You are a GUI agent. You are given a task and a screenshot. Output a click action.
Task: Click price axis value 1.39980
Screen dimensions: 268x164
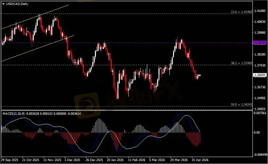tap(260, 33)
